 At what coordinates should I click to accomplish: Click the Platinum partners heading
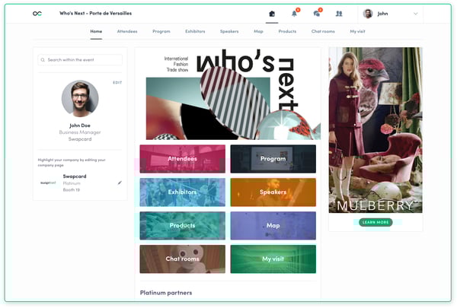click(x=166, y=293)
